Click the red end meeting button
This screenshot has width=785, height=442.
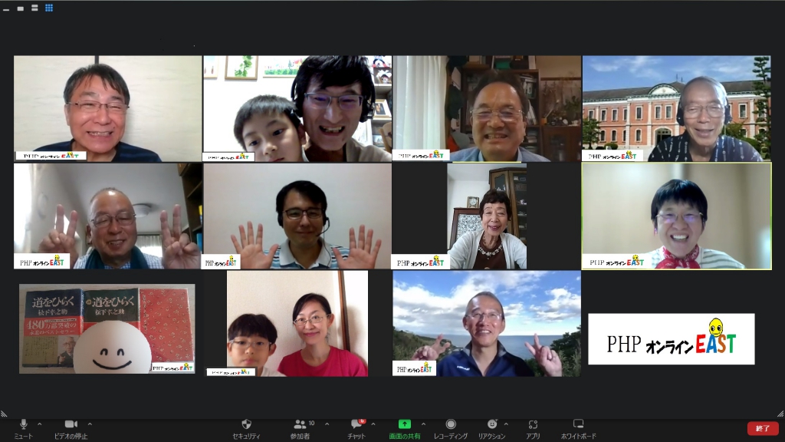tap(763, 428)
